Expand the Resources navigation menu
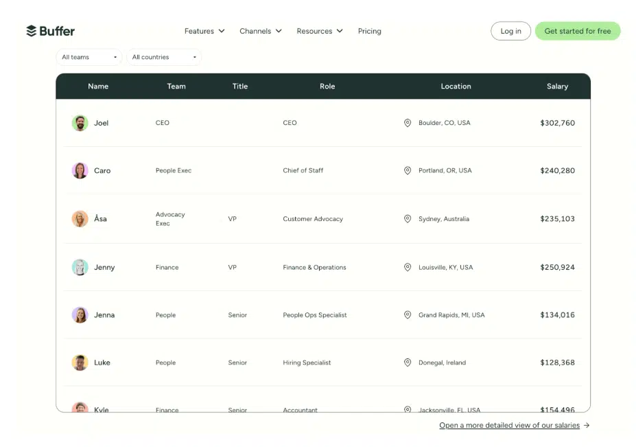Image resolution: width=636 pixels, height=447 pixels. pyautogui.click(x=320, y=31)
